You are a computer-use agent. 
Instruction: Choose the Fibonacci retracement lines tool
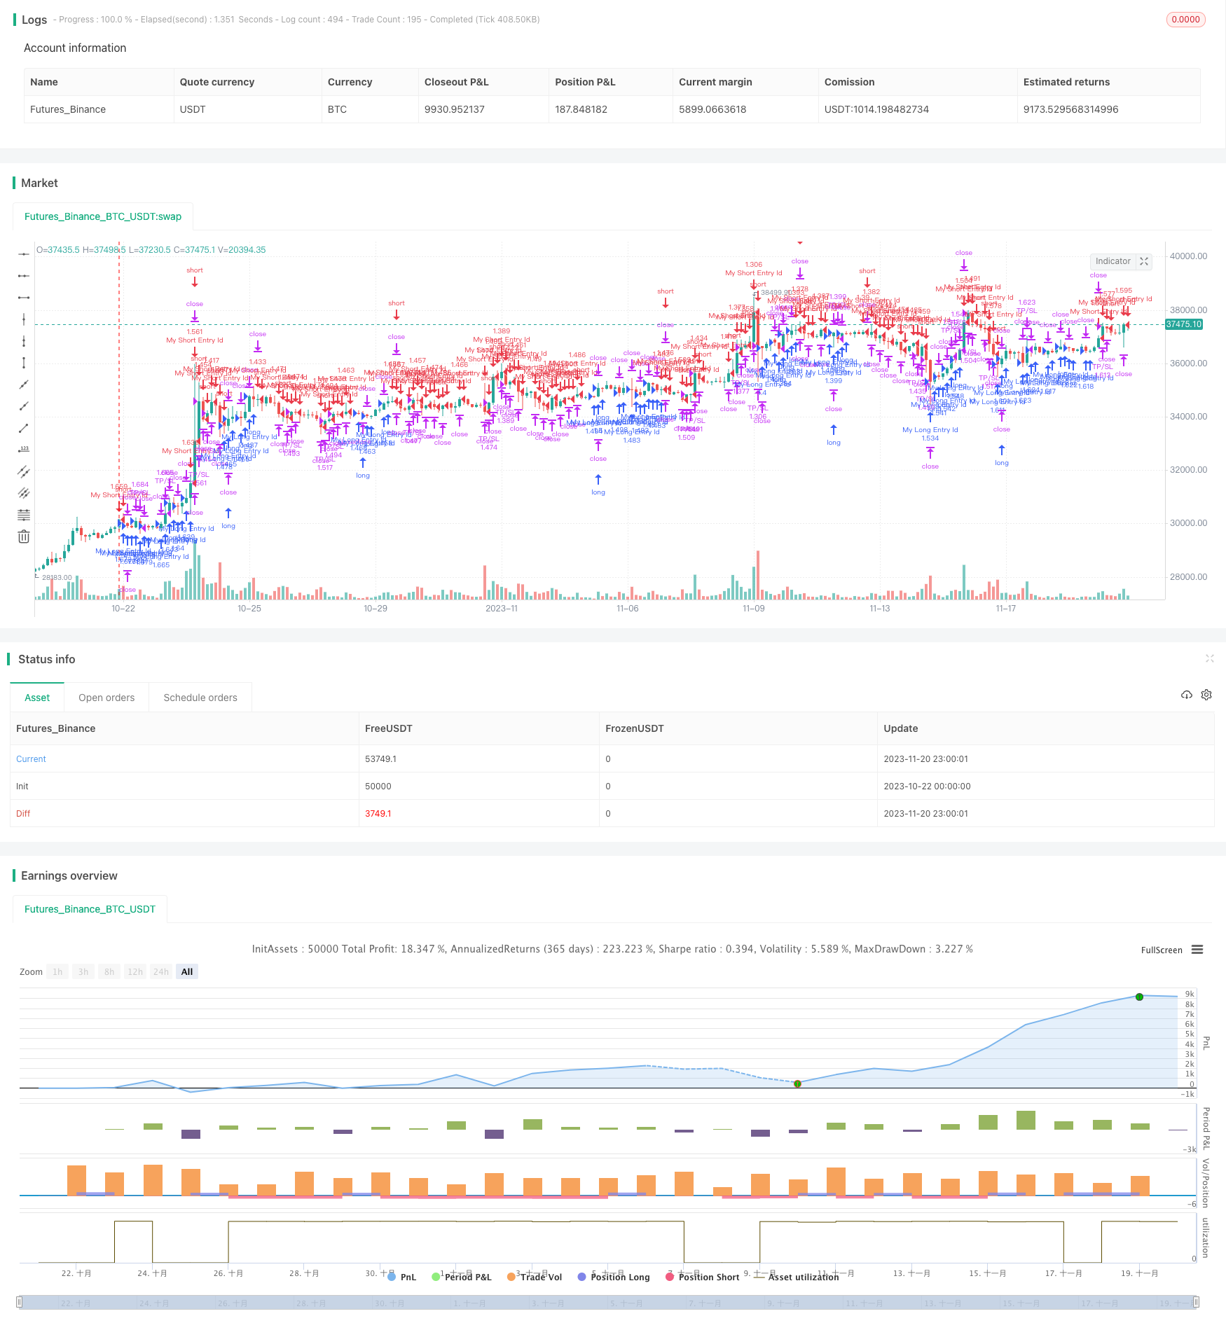coord(24,515)
